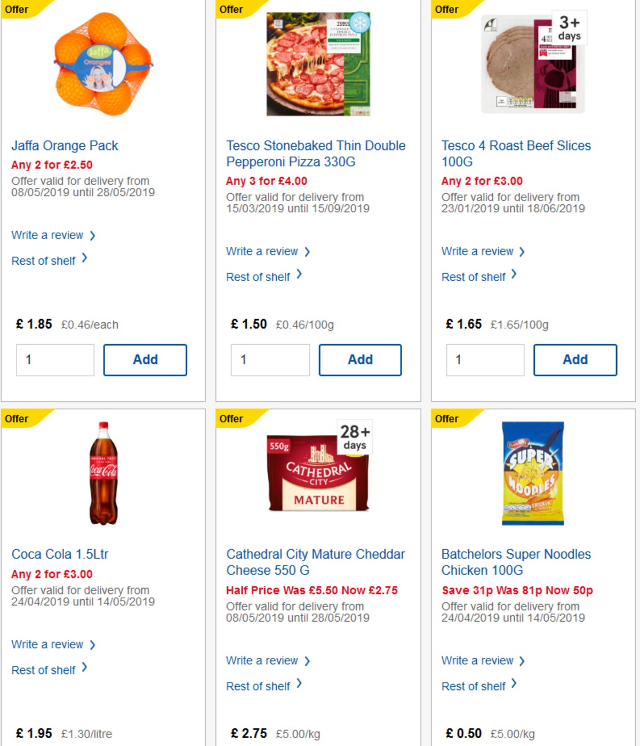This screenshot has height=746, width=640.
Task: Click the quantity input for roast beef slices
Action: 484,360
